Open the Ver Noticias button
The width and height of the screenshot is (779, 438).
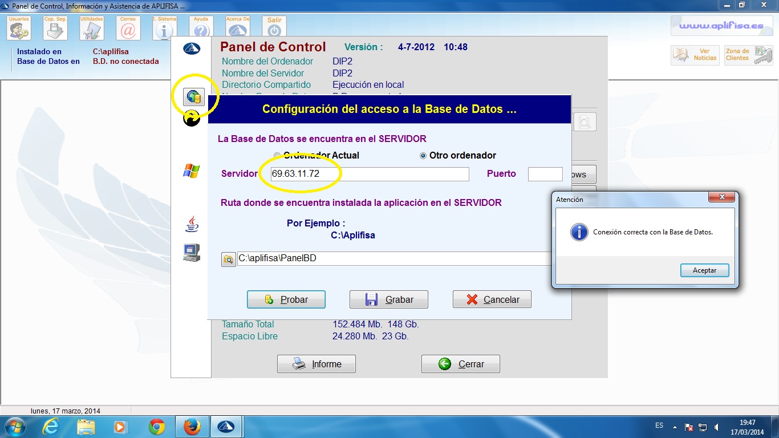point(695,55)
